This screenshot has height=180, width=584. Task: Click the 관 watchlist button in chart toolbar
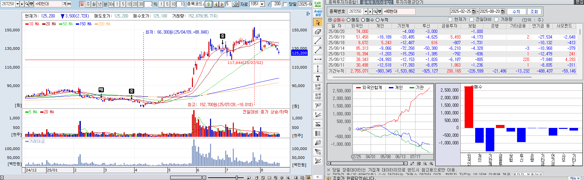(x=31, y=4)
